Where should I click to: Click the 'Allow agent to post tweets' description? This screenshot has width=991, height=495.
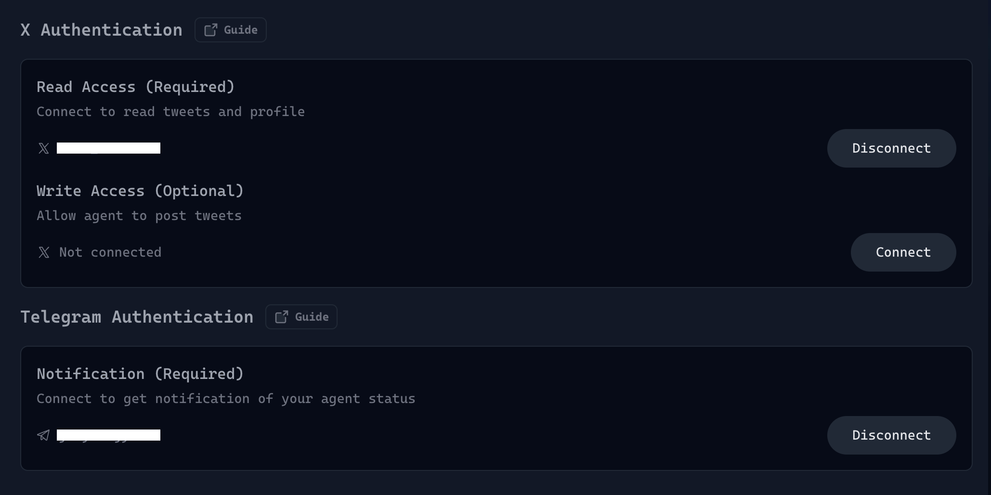tap(139, 216)
